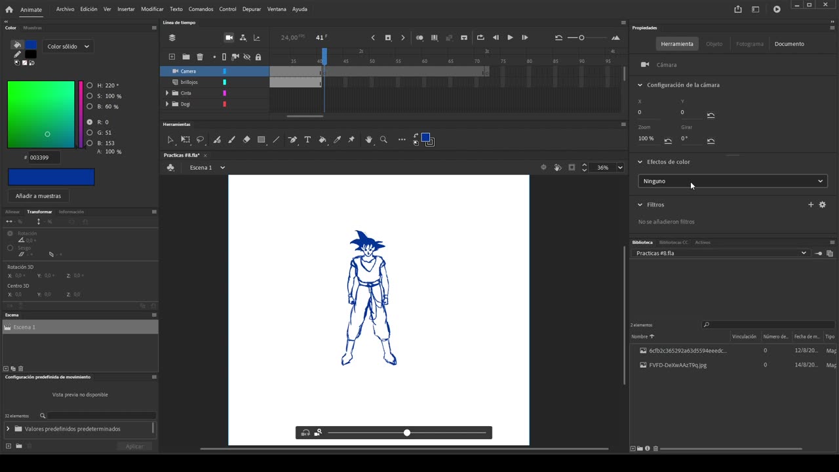The image size is (839, 472).
Task: Click the Añadir a muestras button
Action: (38, 196)
